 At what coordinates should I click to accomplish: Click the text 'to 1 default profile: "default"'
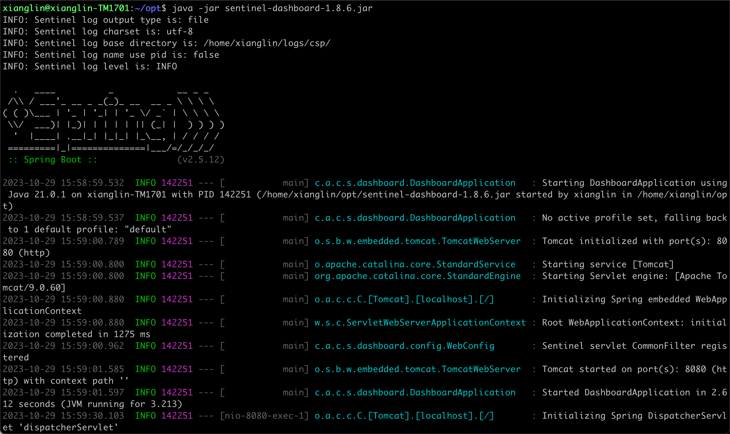[x=90, y=230]
